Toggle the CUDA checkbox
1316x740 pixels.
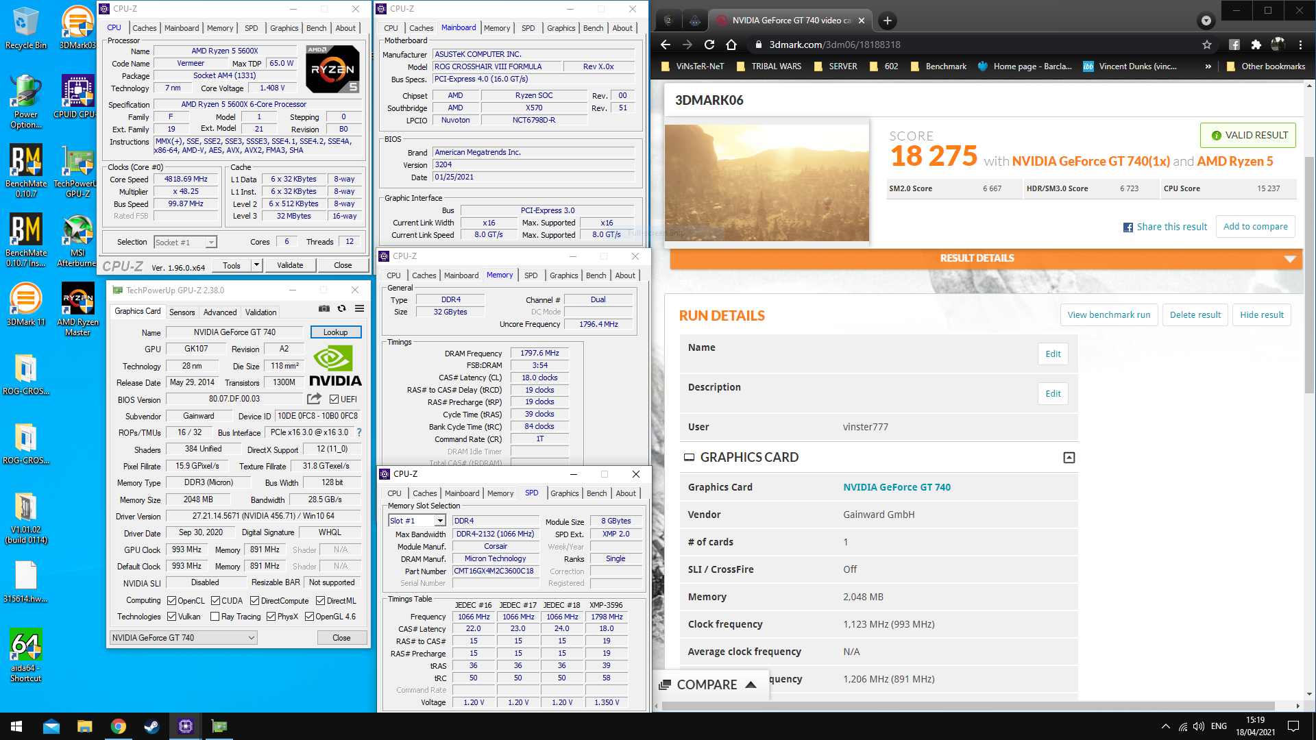[x=215, y=601]
